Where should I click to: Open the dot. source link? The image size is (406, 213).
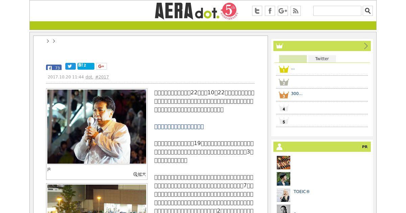coord(89,77)
